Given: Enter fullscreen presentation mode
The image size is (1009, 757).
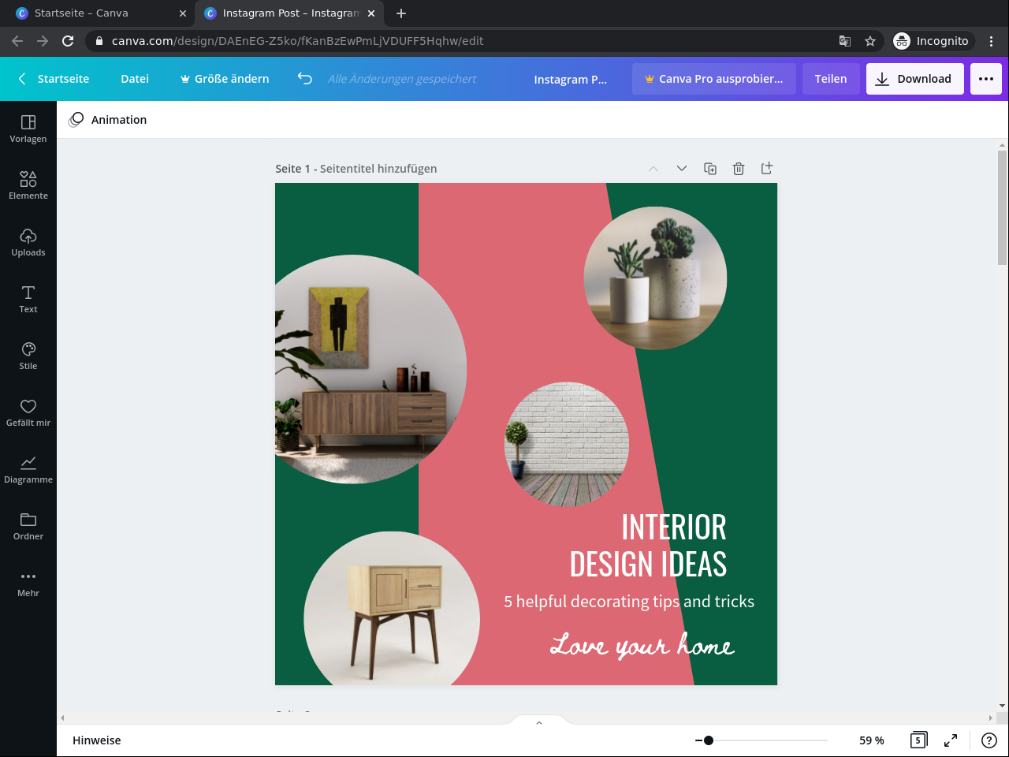Looking at the screenshot, I should 951,740.
